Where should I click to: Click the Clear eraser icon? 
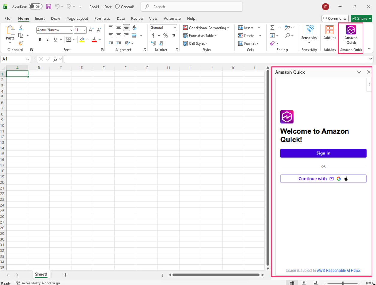tap(272, 43)
